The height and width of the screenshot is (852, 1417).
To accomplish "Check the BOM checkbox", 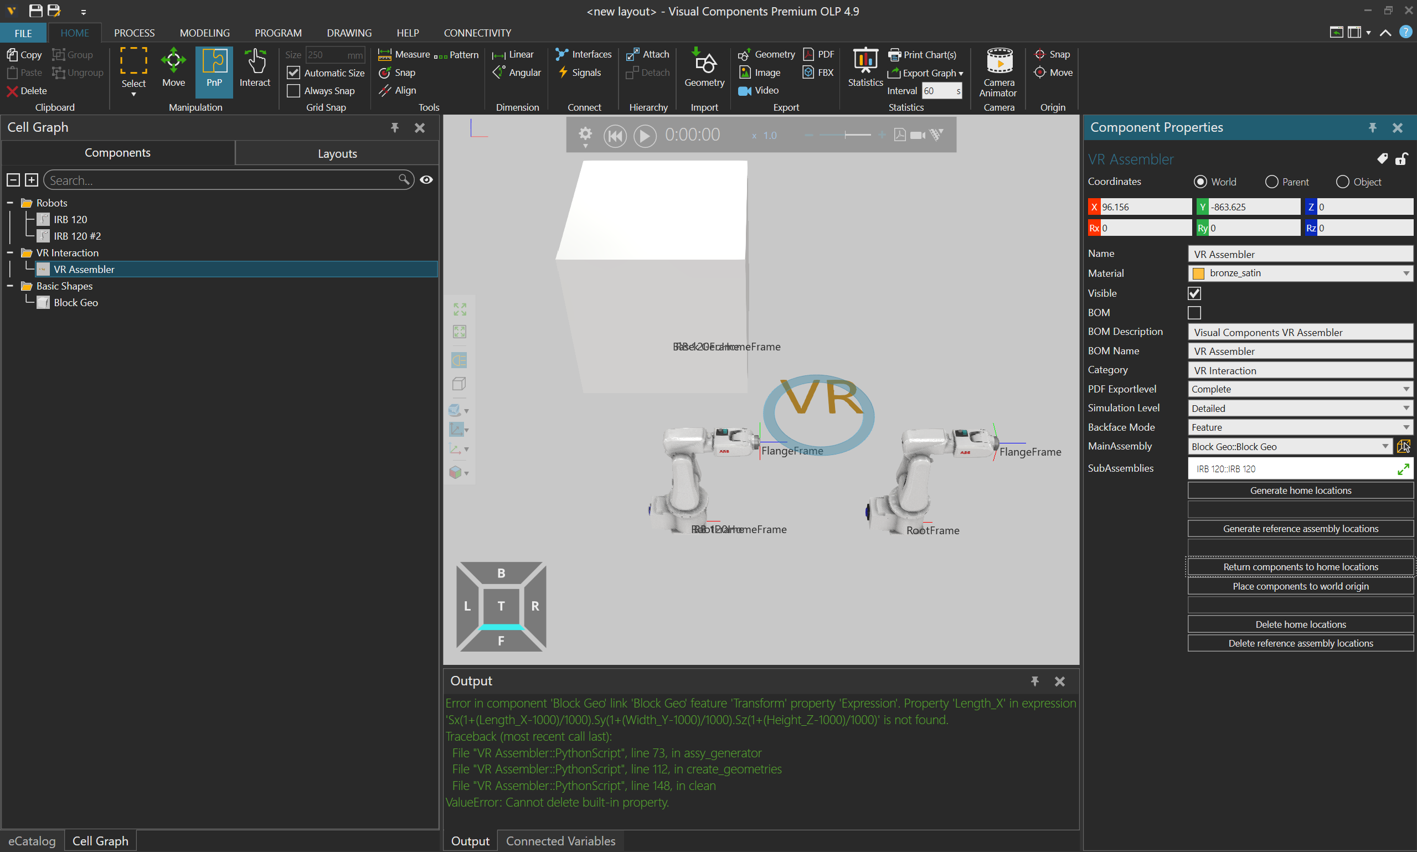I will point(1194,313).
